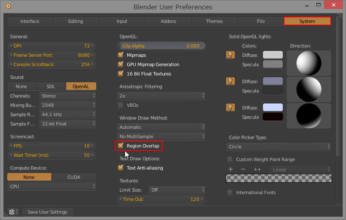Toggle GPU Mipmap Generation checkbox
This screenshot has height=220, width=346.
click(x=120, y=64)
